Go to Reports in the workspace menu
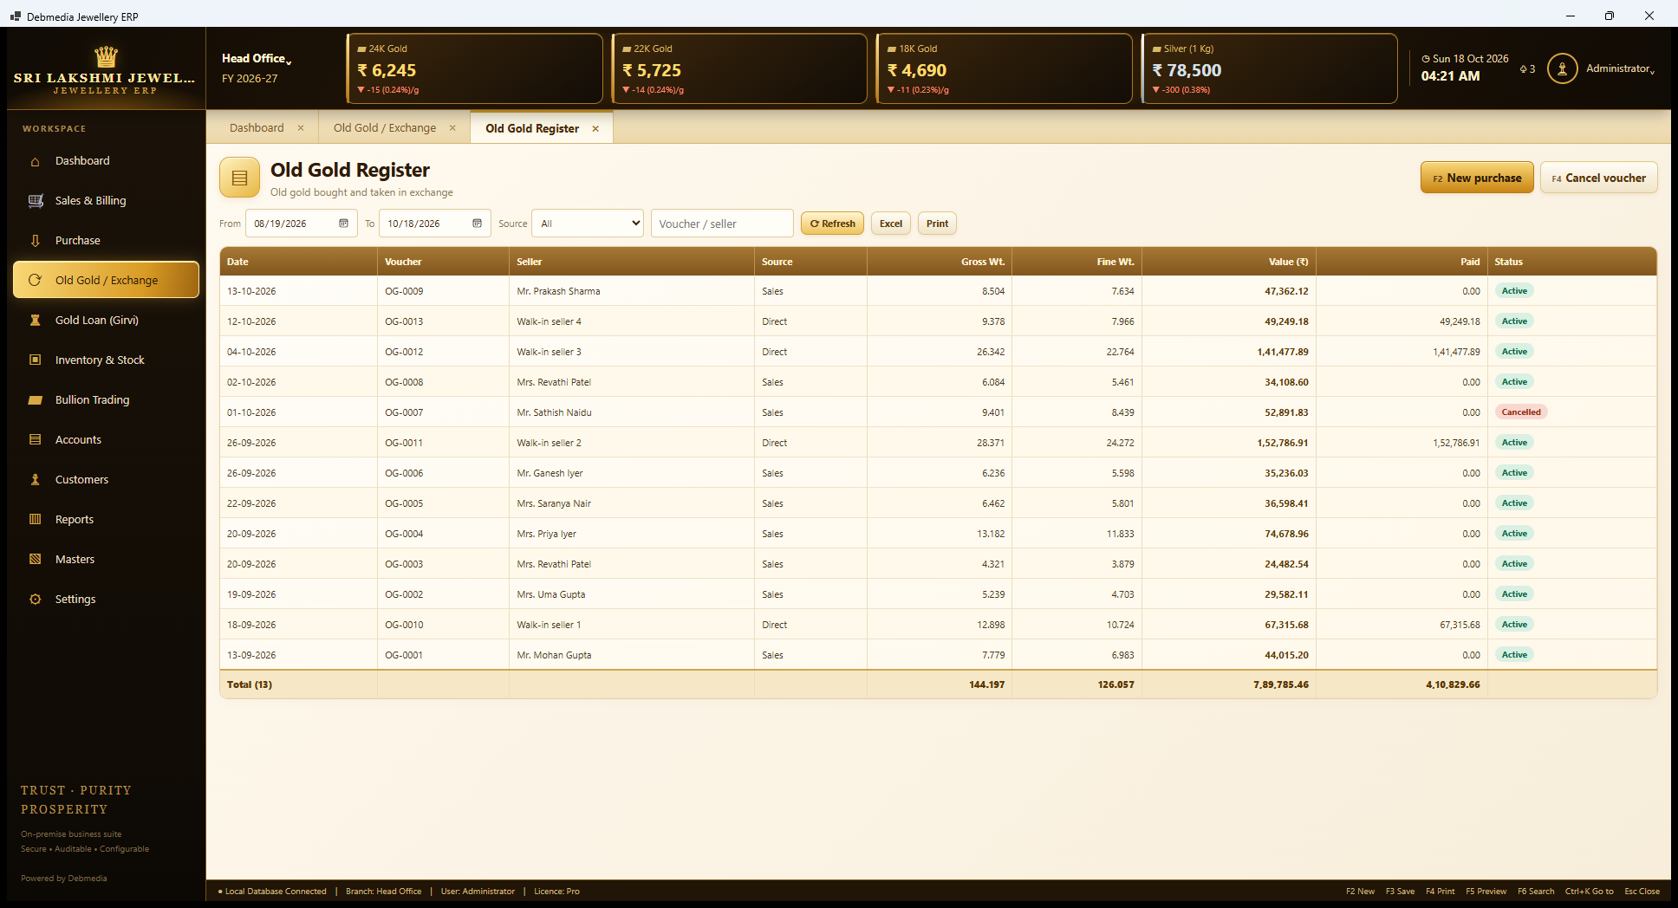 [106, 520]
